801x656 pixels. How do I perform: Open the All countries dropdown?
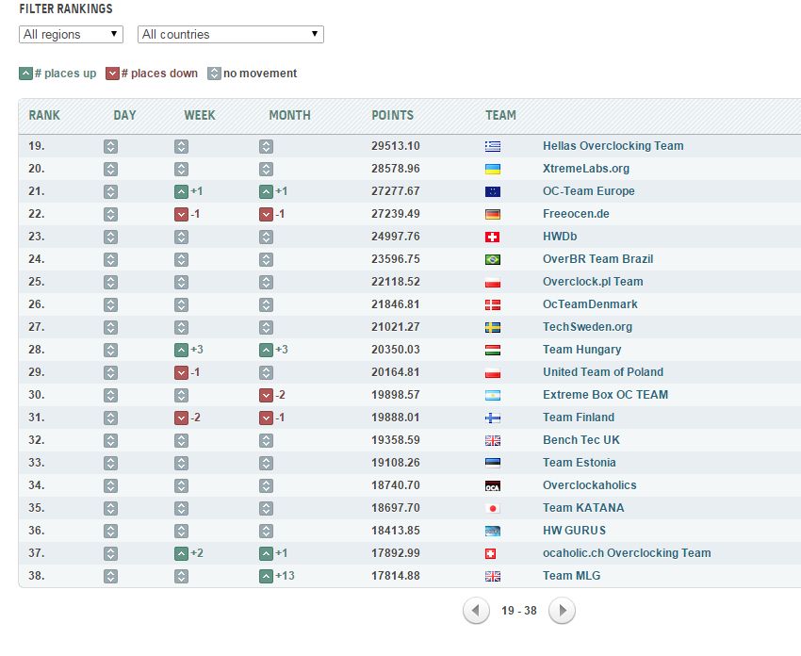pos(230,34)
